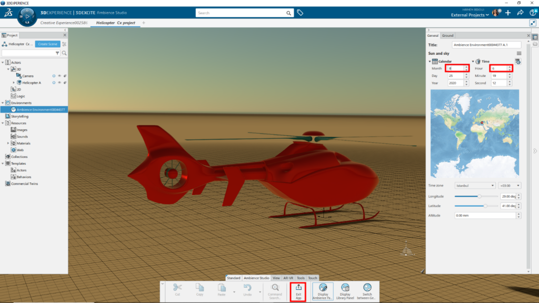Expand the Helicopter A node

14,83
